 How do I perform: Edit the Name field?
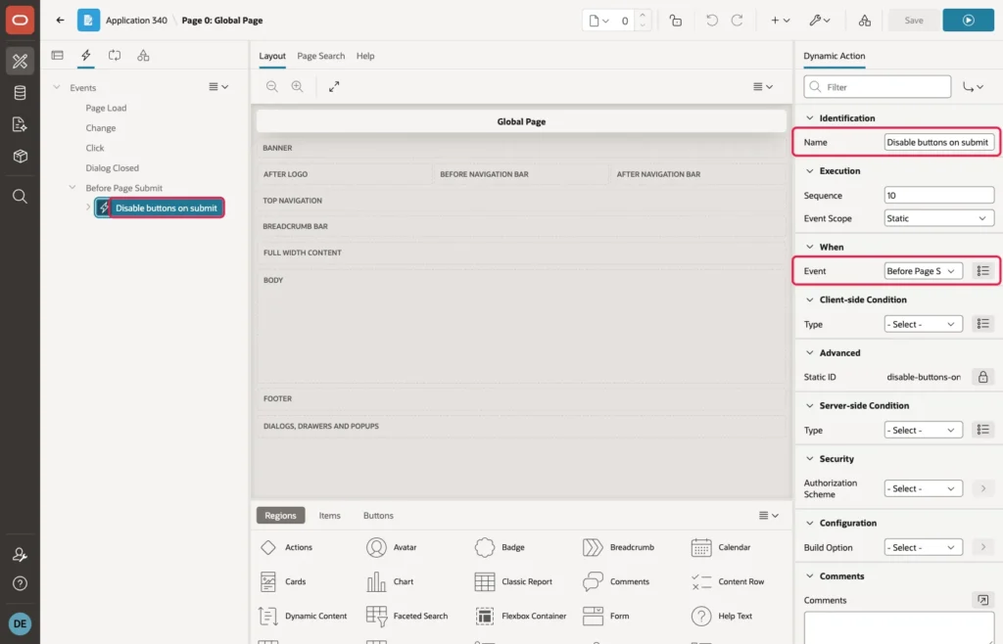(x=938, y=143)
